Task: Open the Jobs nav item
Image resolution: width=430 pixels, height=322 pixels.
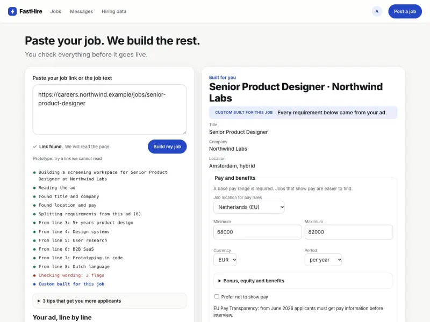Action: 56,11
